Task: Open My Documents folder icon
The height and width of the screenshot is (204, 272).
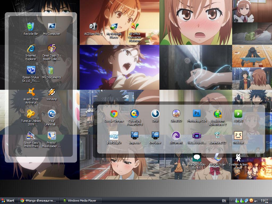Action: pyautogui.click(x=52, y=72)
